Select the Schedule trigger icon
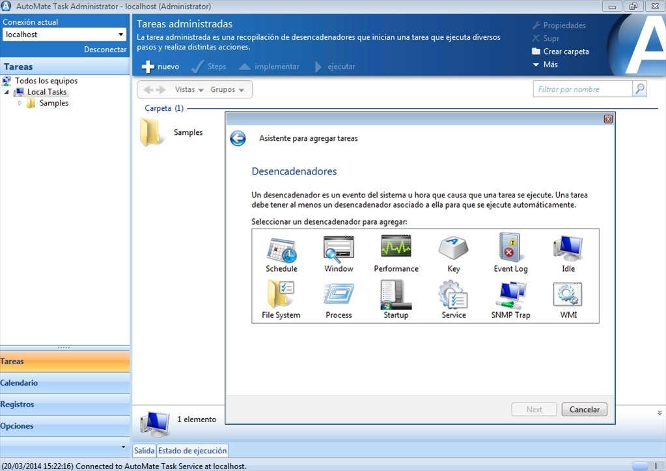Viewport: 666px width, 471px height. [281, 250]
